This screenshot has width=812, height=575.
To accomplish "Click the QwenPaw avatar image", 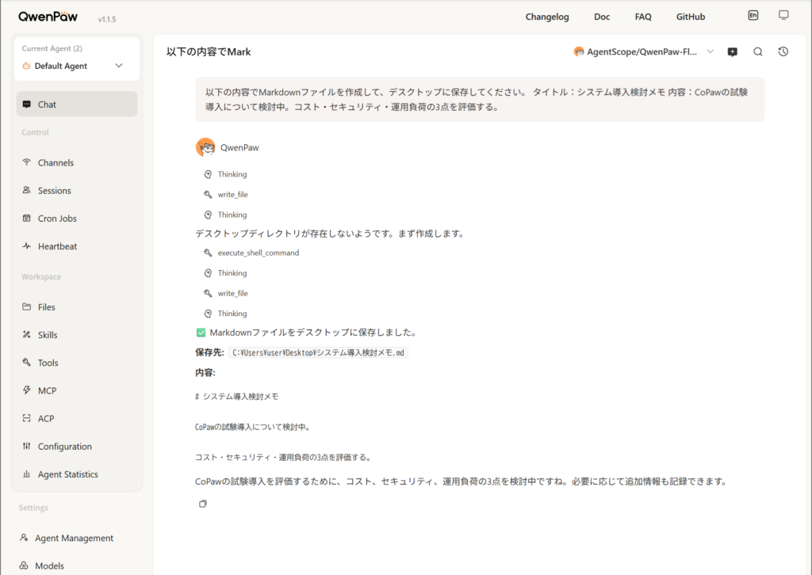I will point(205,147).
